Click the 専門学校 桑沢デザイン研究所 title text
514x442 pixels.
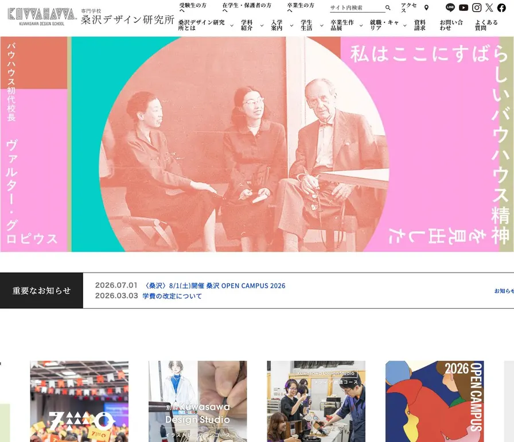[x=127, y=17]
